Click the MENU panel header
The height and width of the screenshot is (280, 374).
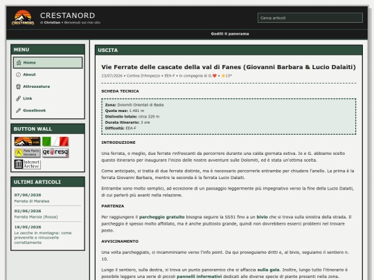click(48, 50)
